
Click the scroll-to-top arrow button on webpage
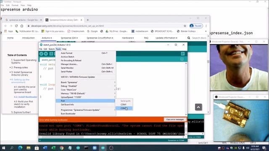[198, 107]
